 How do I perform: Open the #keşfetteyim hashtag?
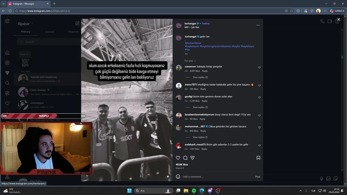(192, 46)
